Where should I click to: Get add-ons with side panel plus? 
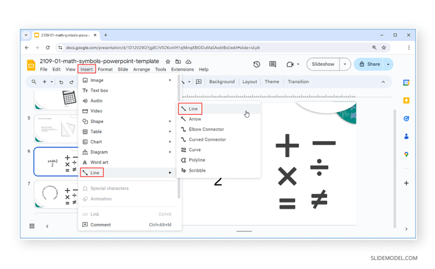point(406,183)
